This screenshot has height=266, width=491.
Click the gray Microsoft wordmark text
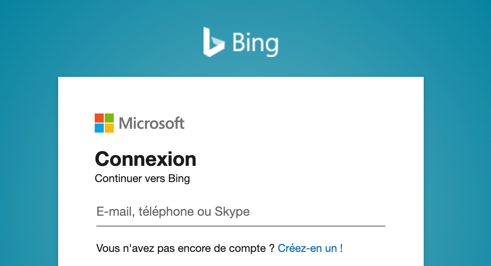152,123
